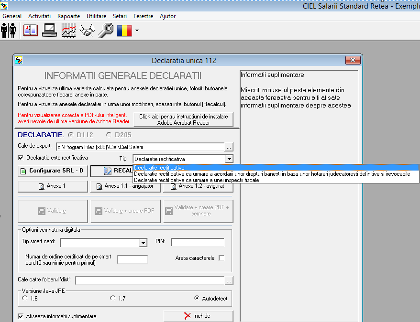Browse for export path with ellipsis button
The image size is (420, 322).
click(x=229, y=147)
